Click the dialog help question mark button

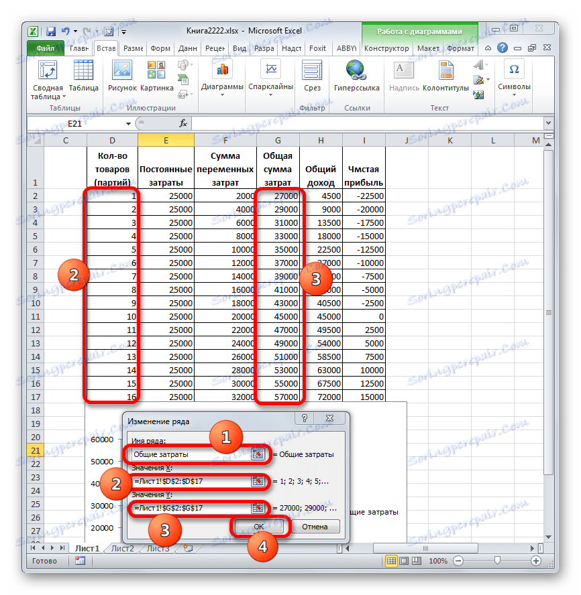pyautogui.click(x=305, y=418)
